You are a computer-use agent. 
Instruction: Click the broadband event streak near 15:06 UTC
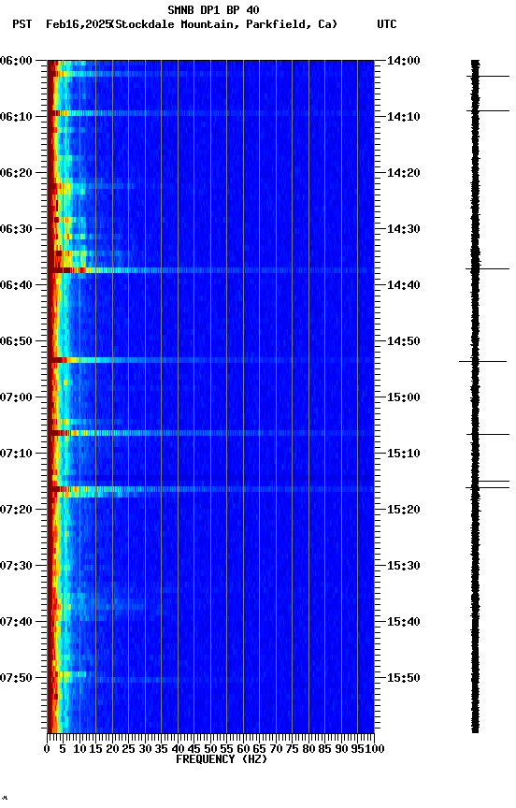click(x=210, y=433)
